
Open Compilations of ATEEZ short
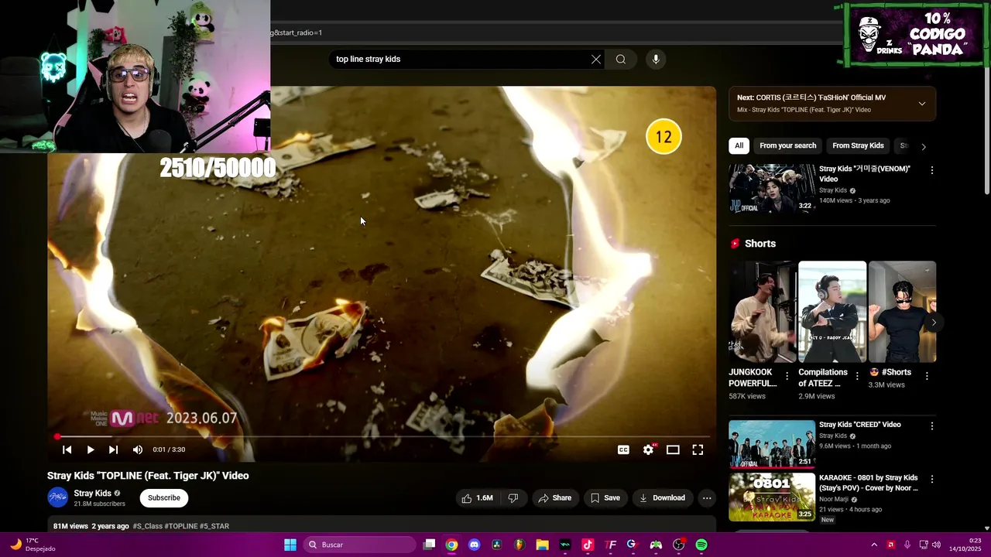(832, 312)
